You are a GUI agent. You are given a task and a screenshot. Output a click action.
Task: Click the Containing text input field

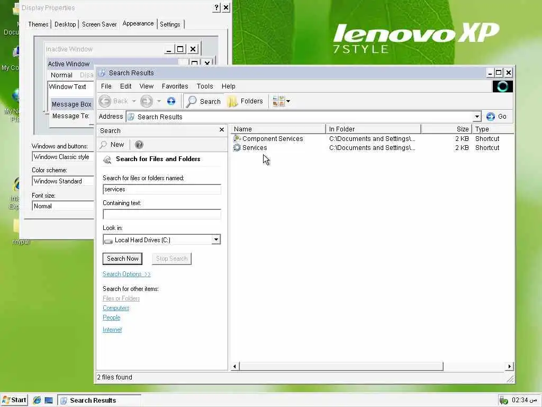click(162, 214)
